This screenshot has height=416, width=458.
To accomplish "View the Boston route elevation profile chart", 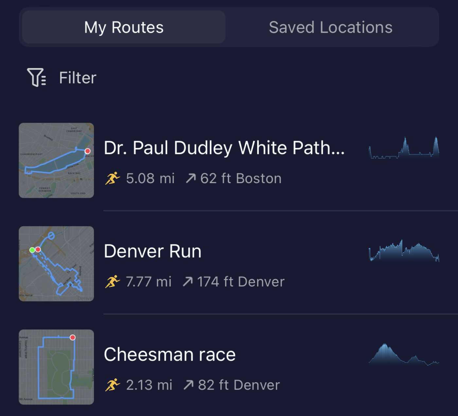I will [404, 148].
